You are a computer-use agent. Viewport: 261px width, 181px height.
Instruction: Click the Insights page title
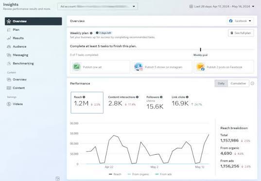point(11,4)
